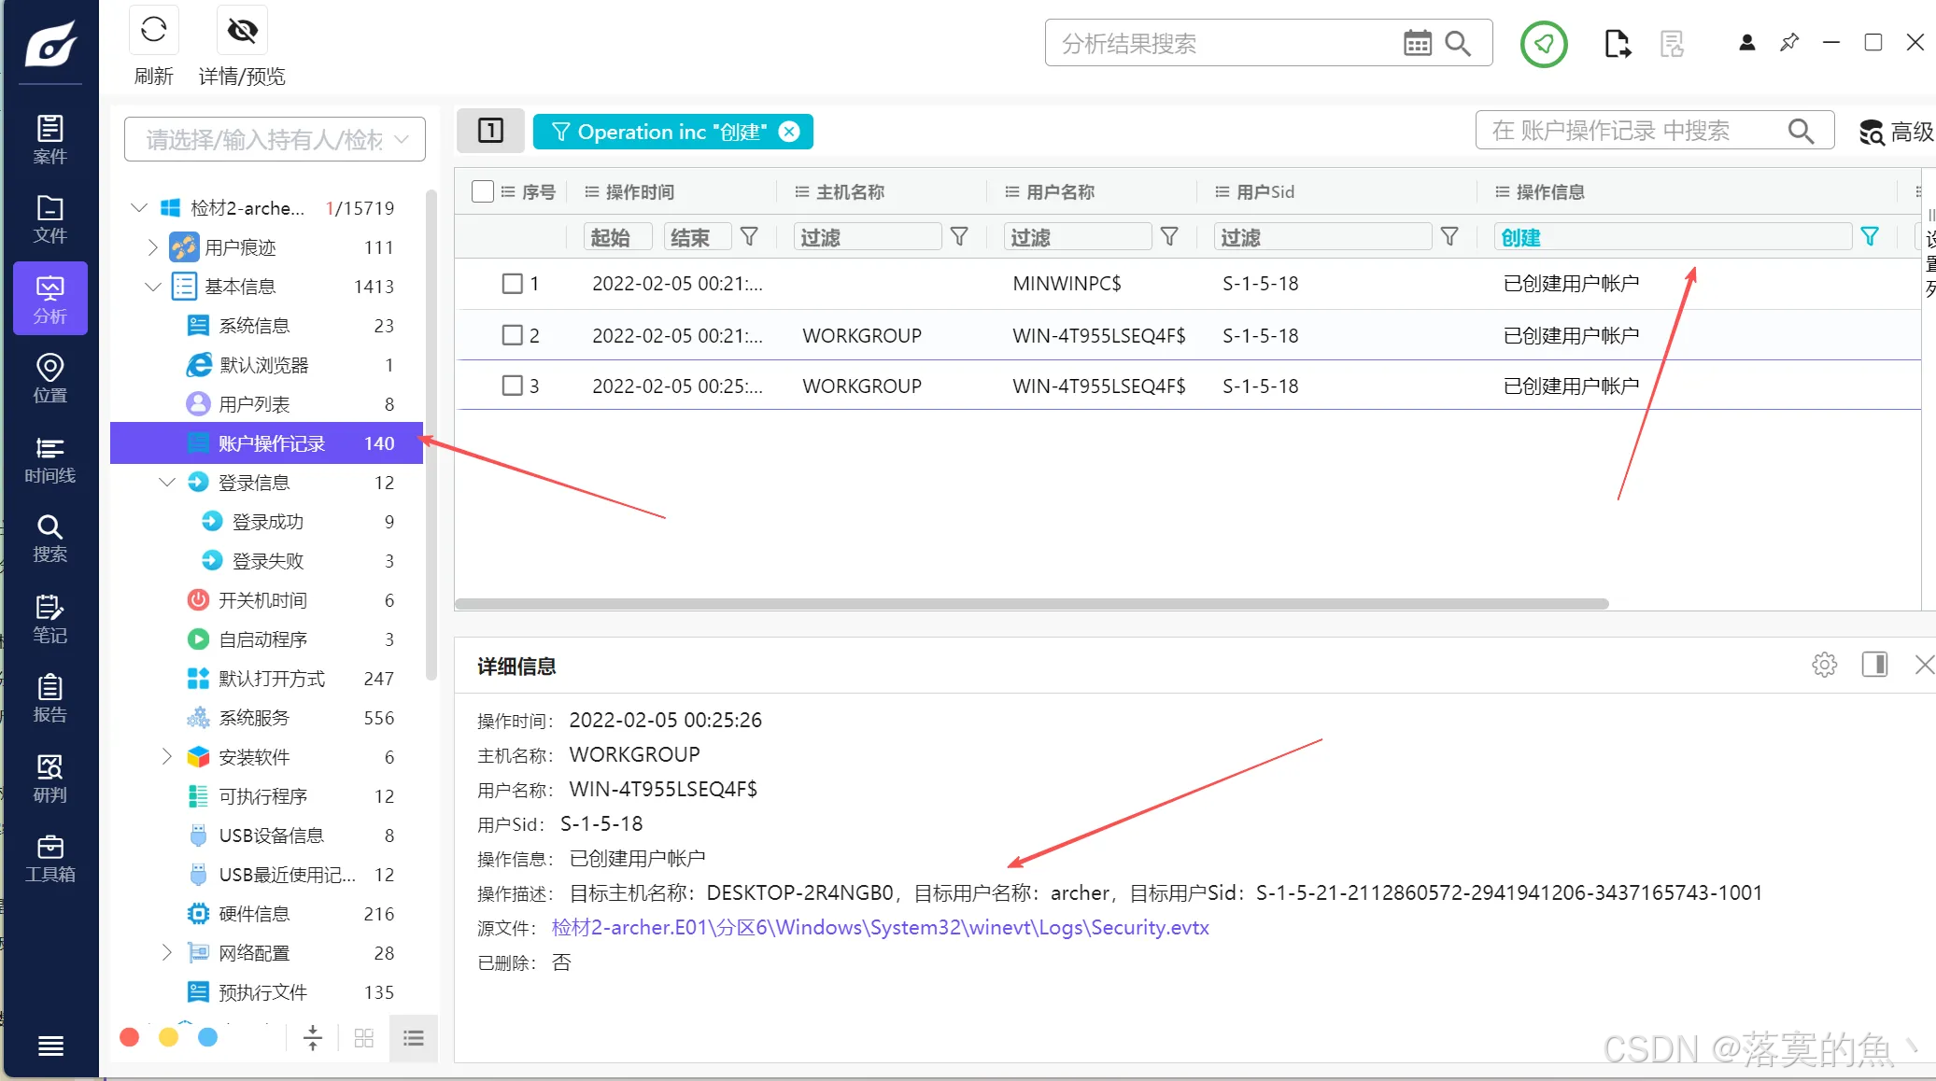The width and height of the screenshot is (1936, 1081).
Task: Open detail panel settings gear
Action: pos(1824,665)
